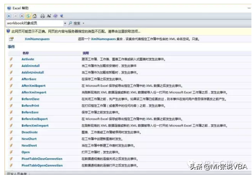Click the 说明 column header

86,53
